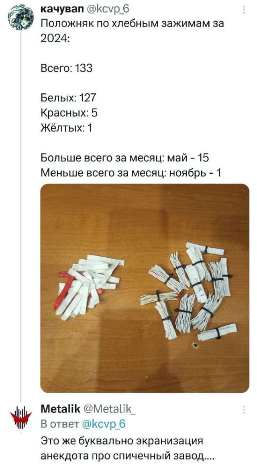Click the Красных: 5 line

[x=69, y=113]
